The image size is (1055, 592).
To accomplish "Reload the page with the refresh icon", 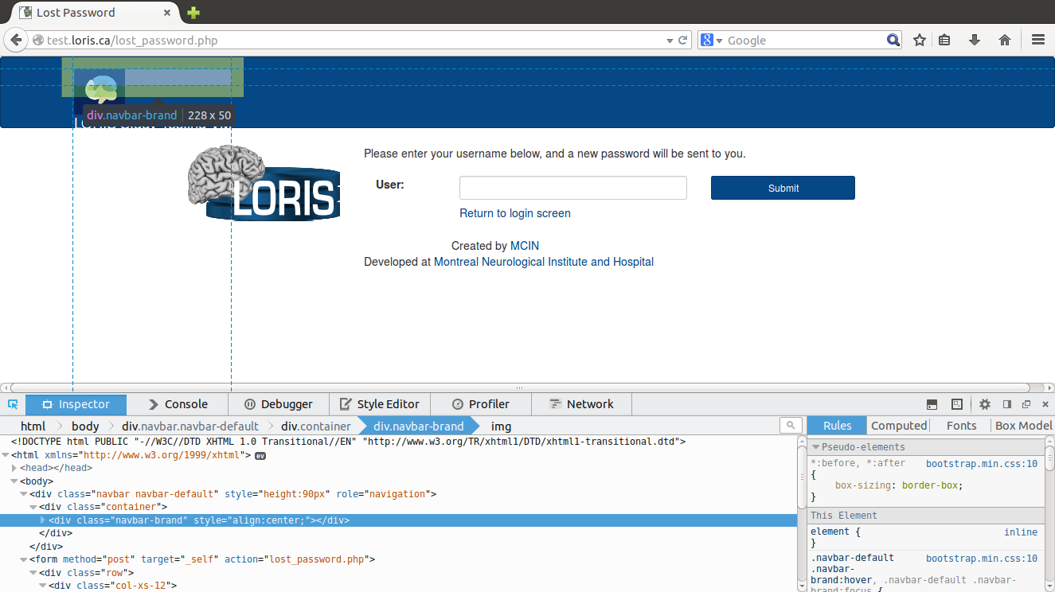I will [x=683, y=40].
